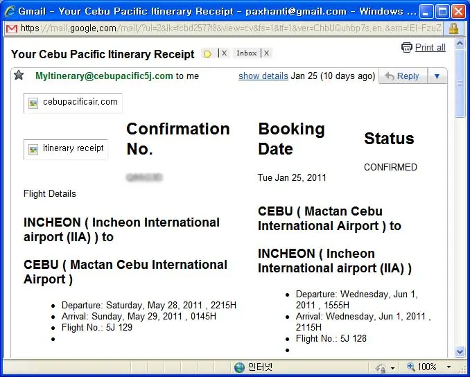Click 'Departure: Saturday, May 28, 2011' line
Viewport: 470px width, 377px height.
(148, 305)
